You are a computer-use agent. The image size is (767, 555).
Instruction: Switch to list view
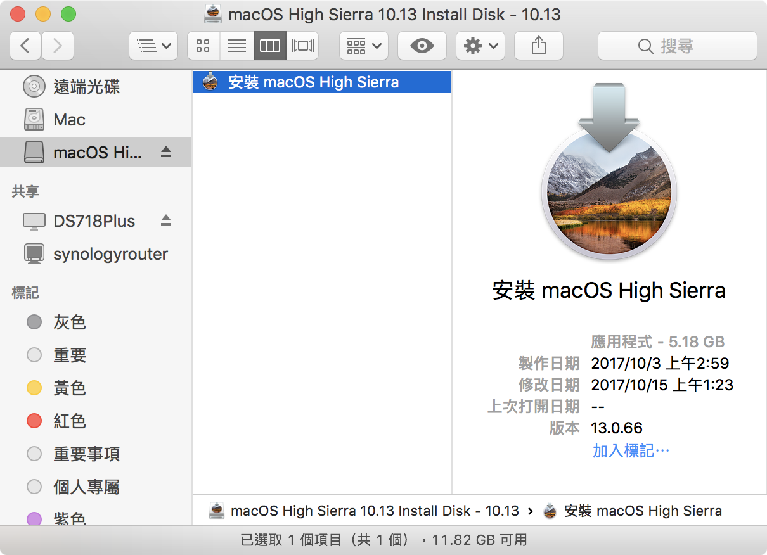coord(236,46)
